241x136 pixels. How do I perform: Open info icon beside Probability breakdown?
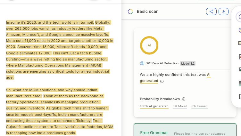click(184, 99)
